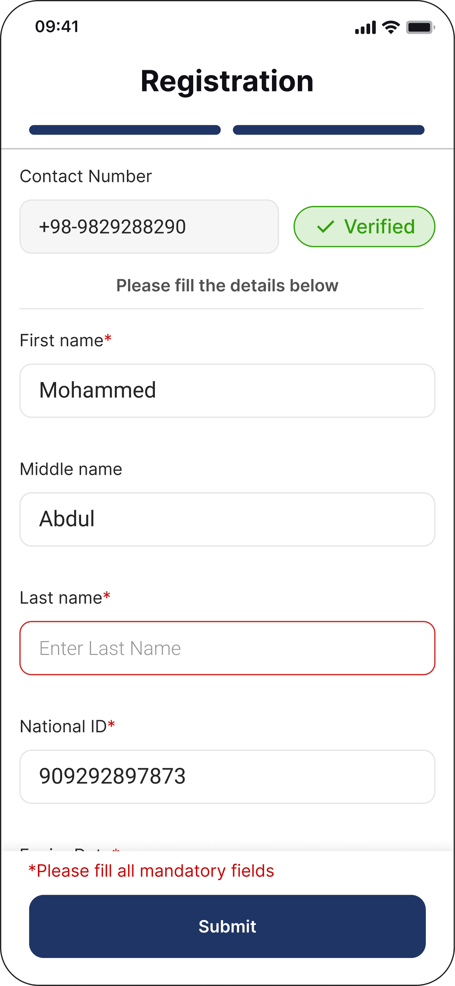Click the National ID field 909292897873

click(x=227, y=777)
